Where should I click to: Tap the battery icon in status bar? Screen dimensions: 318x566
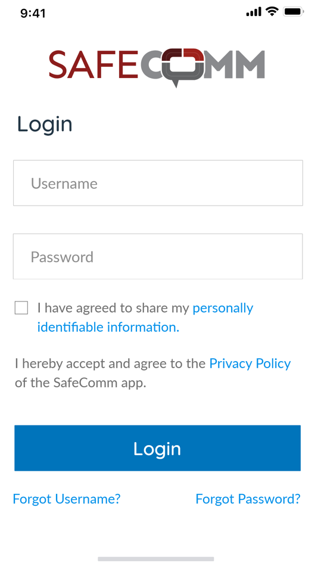294,12
